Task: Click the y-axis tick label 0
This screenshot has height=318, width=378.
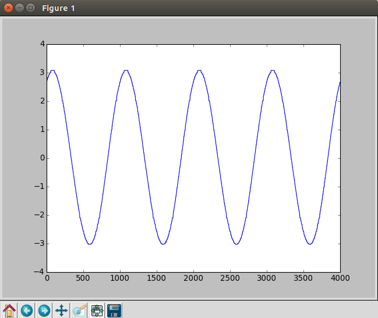Action: pyautogui.click(x=43, y=158)
